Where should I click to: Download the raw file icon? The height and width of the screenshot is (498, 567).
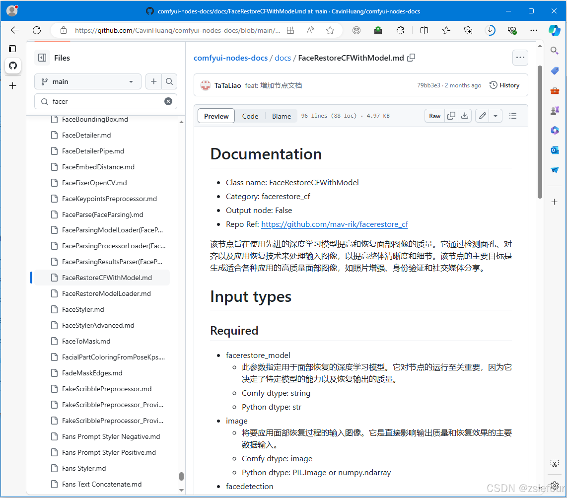(x=465, y=116)
